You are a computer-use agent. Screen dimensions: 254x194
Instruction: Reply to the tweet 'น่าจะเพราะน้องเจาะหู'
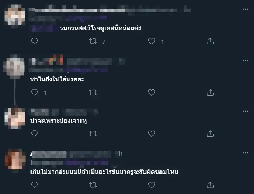[x=34, y=134]
